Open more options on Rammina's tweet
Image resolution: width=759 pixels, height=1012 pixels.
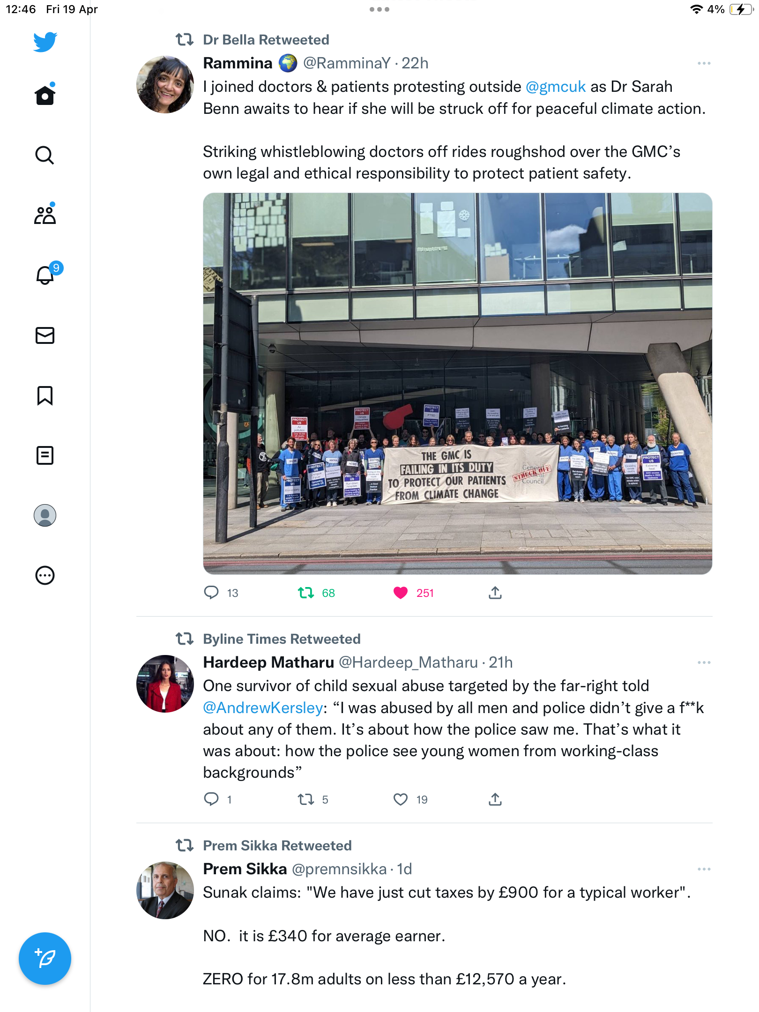(x=704, y=63)
